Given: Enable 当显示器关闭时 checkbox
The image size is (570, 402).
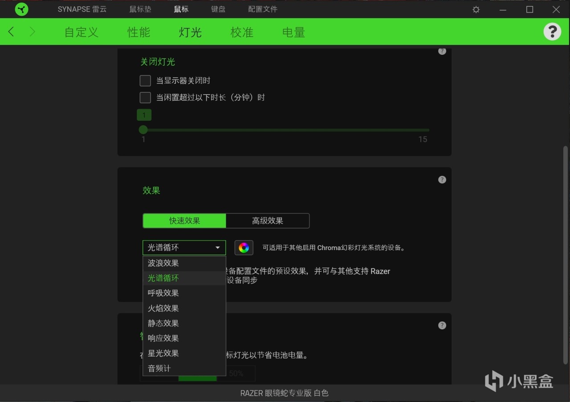Looking at the screenshot, I should tap(145, 81).
